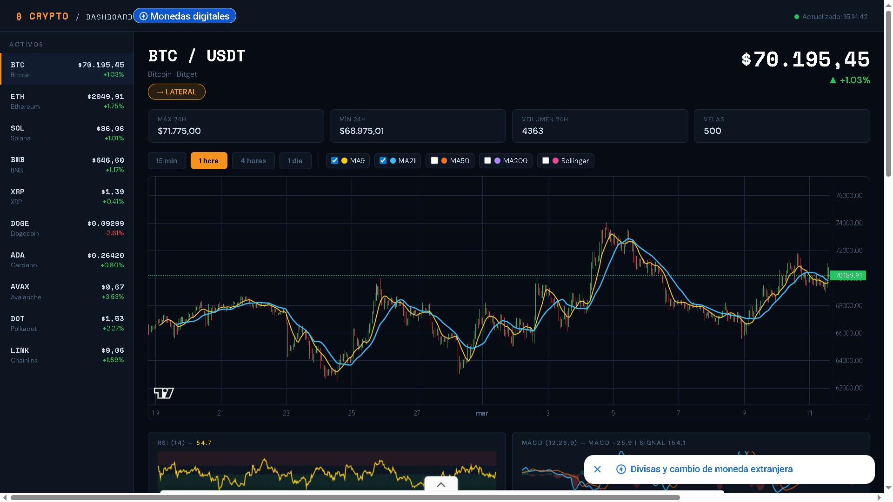Viewport: 893px width, 502px height.
Task: Click the vertical scrollbar down arrow
Action: pyautogui.click(x=888, y=488)
